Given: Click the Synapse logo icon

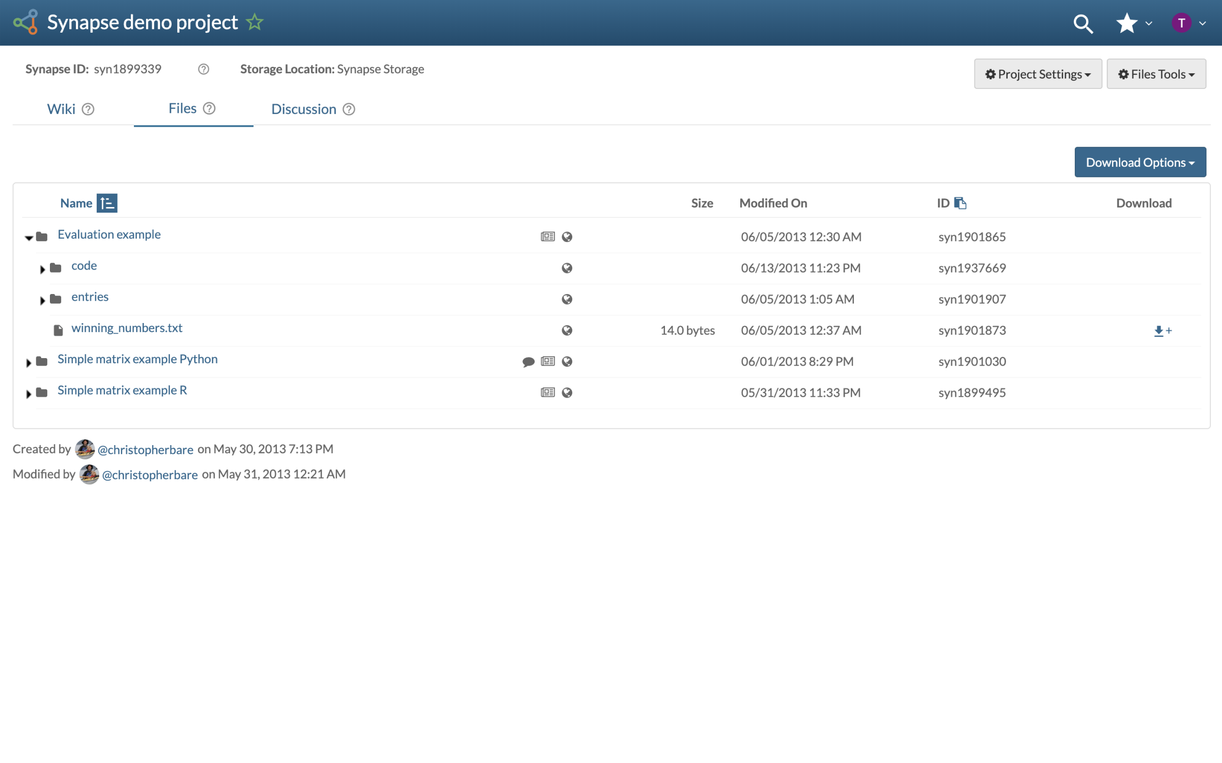Looking at the screenshot, I should point(26,22).
